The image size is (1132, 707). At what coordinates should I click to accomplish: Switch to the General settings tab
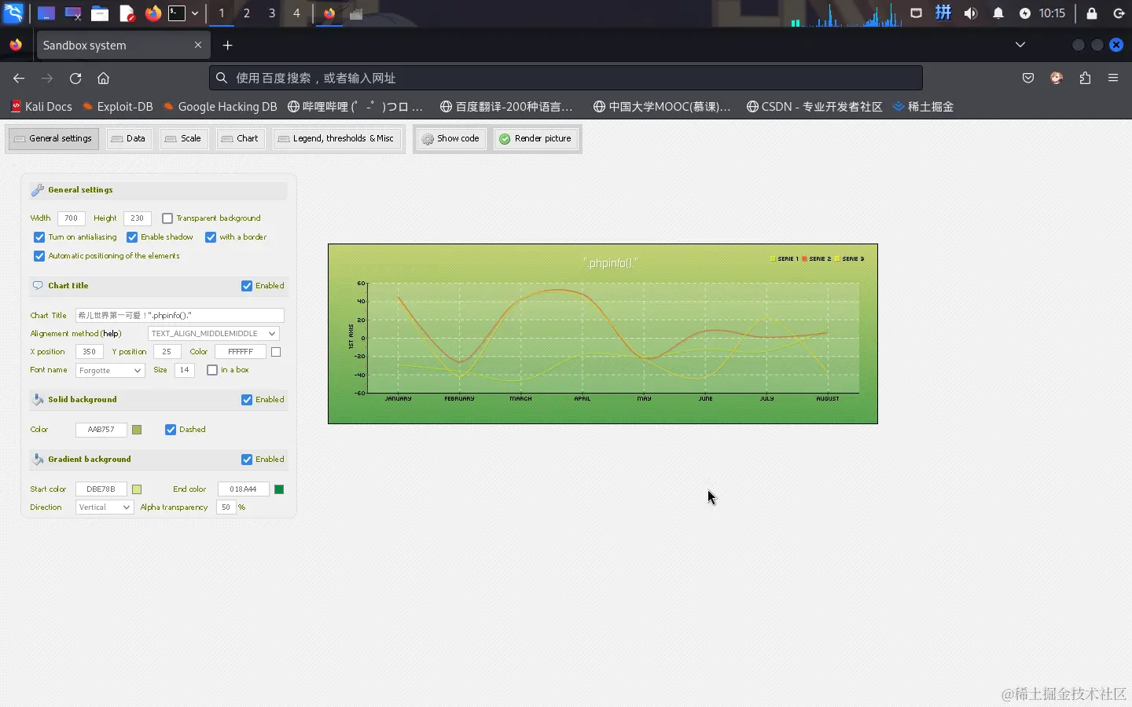point(53,139)
